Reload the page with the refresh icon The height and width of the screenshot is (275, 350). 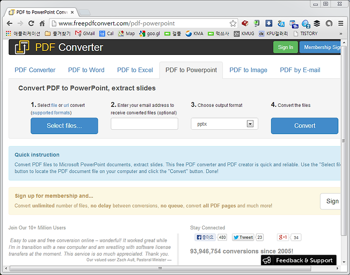point(31,23)
